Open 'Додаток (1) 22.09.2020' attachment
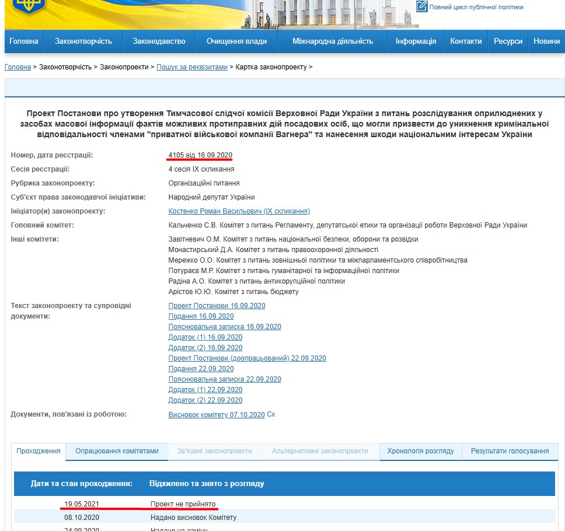Screen dimensions: 565x531 [x=205, y=390]
